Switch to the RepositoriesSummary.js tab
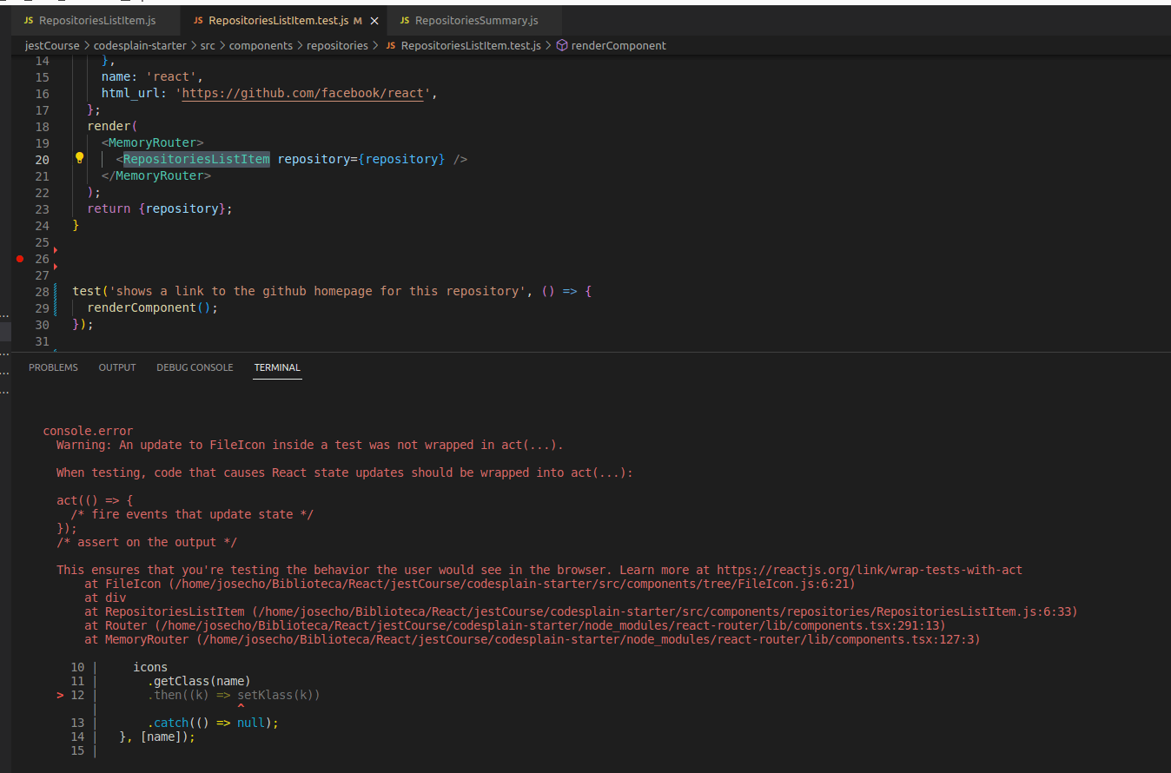Screen dimensions: 1171x773 476,20
